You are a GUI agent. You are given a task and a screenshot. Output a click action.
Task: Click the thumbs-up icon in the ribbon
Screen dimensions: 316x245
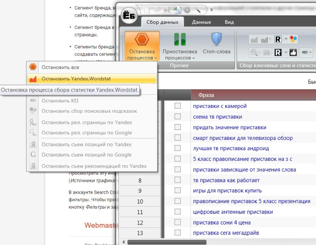point(293,53)
